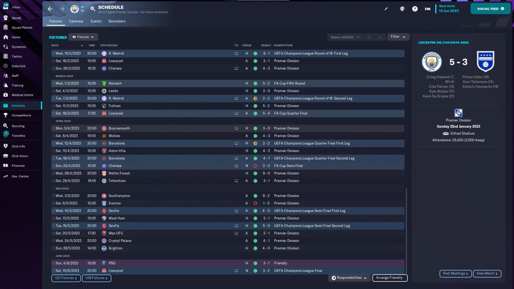The width and height of the screenshot is (514, 289).
Task: Click the Friendly competition text on PSG row
Action: [280, 263]
